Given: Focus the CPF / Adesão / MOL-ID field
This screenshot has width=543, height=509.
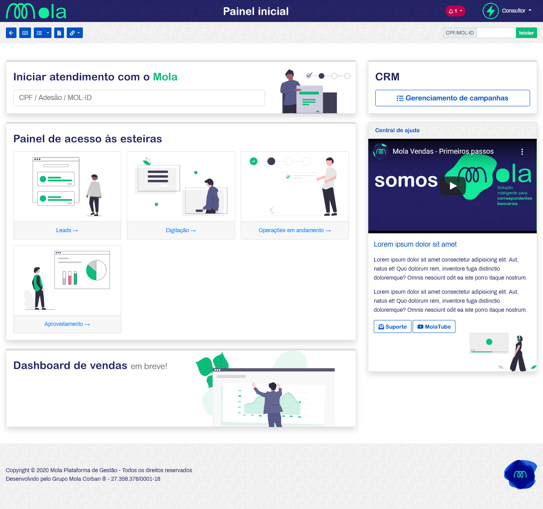Looking at the screenshot, I should pos(139,98).
